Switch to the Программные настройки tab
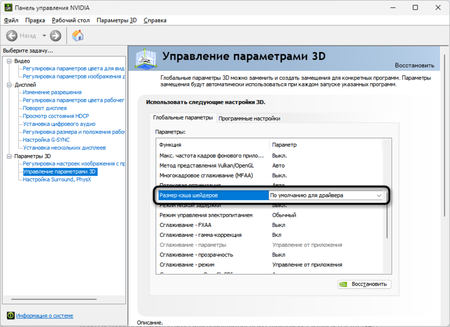 [249, 118]
